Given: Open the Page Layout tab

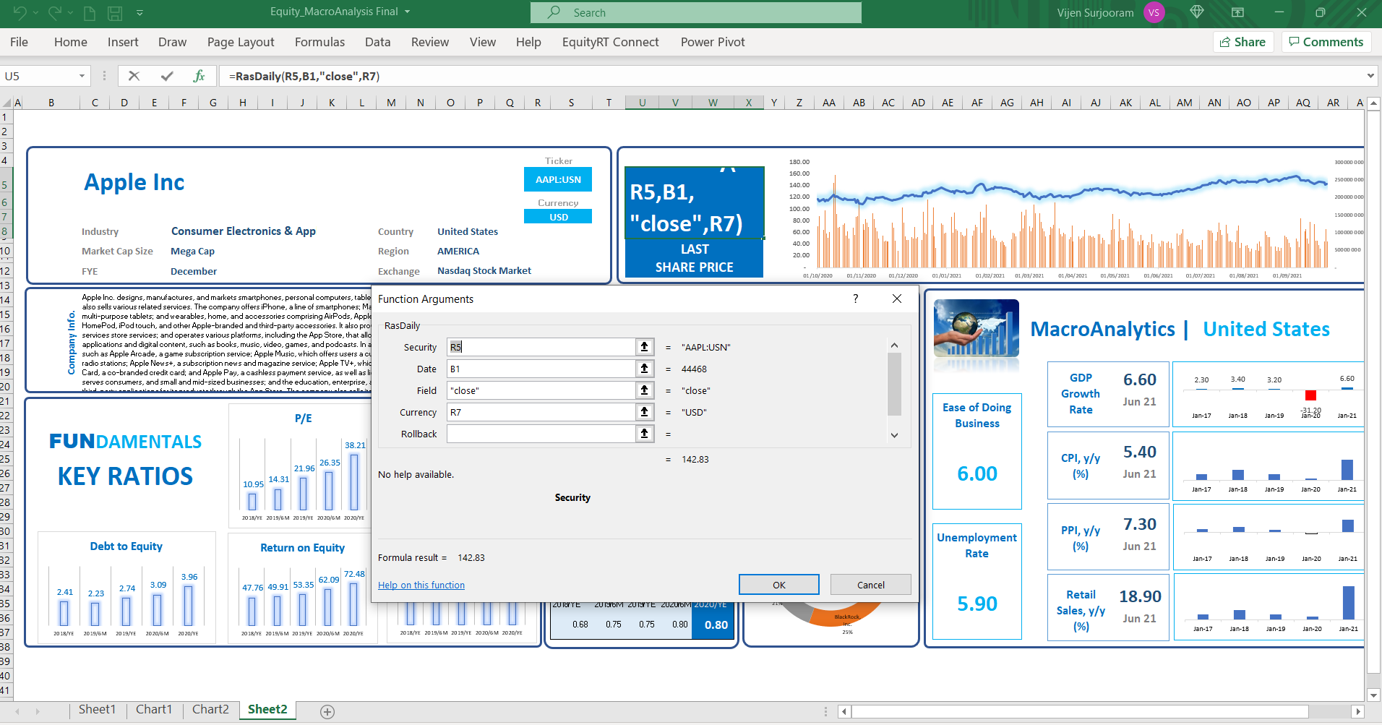Looking at the screenshot, I should (241, 42).
